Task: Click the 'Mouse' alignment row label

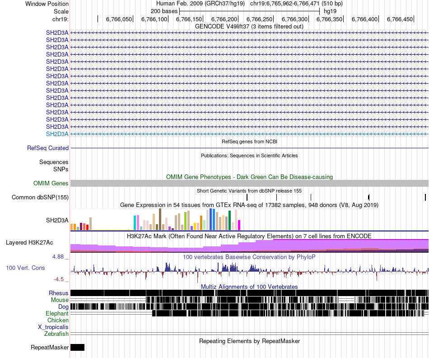Action: pyautogui.click(x=60, y=300)
